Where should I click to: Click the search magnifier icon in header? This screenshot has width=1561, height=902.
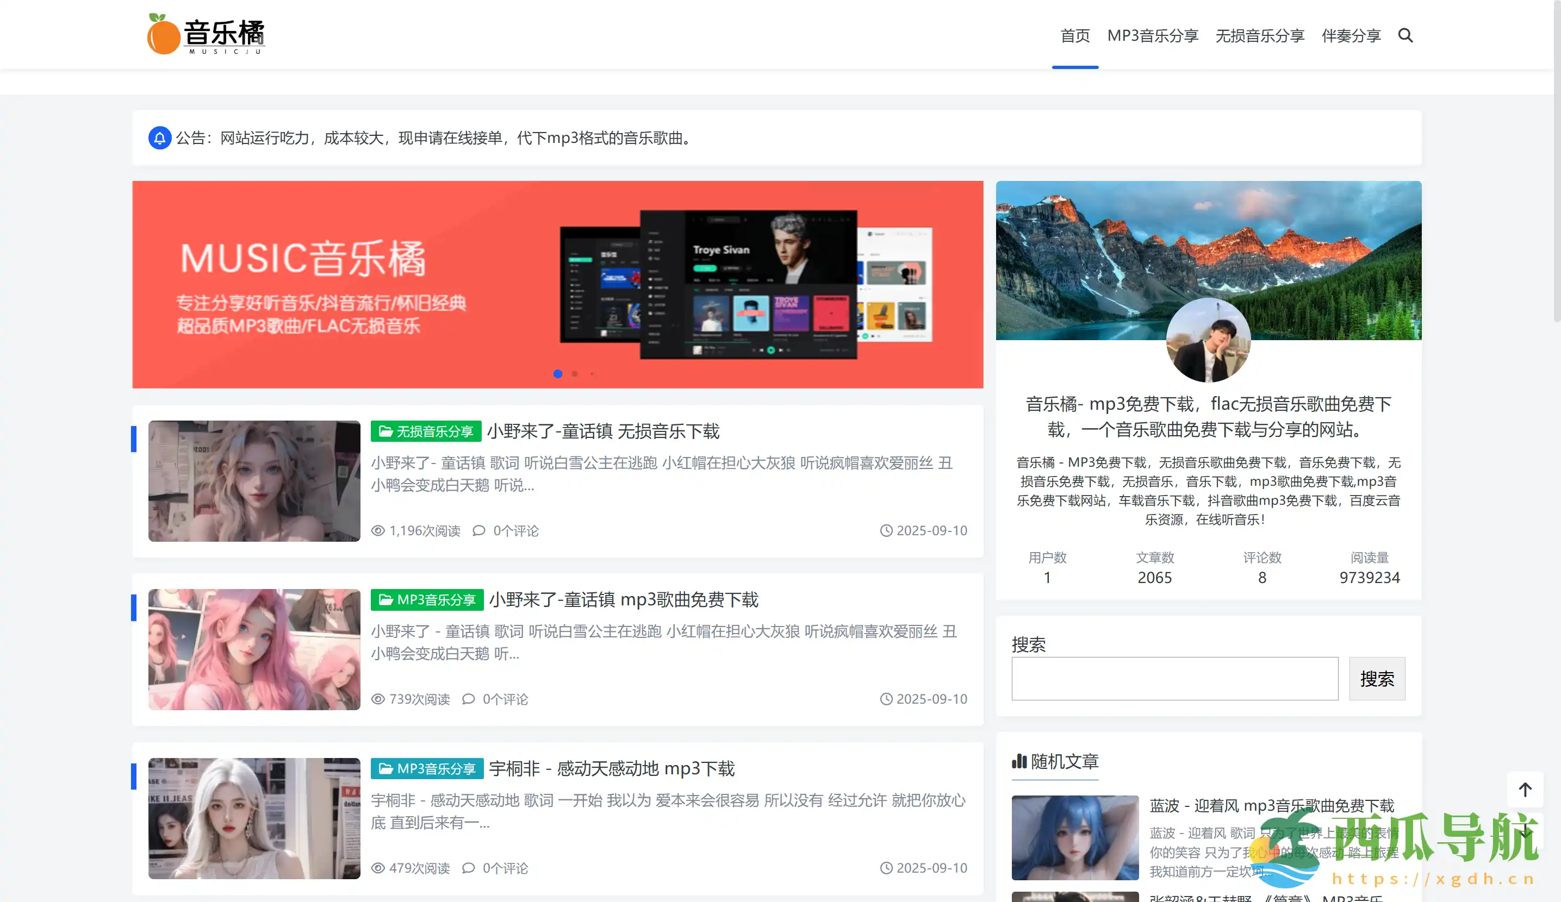tap(1405, 35)
